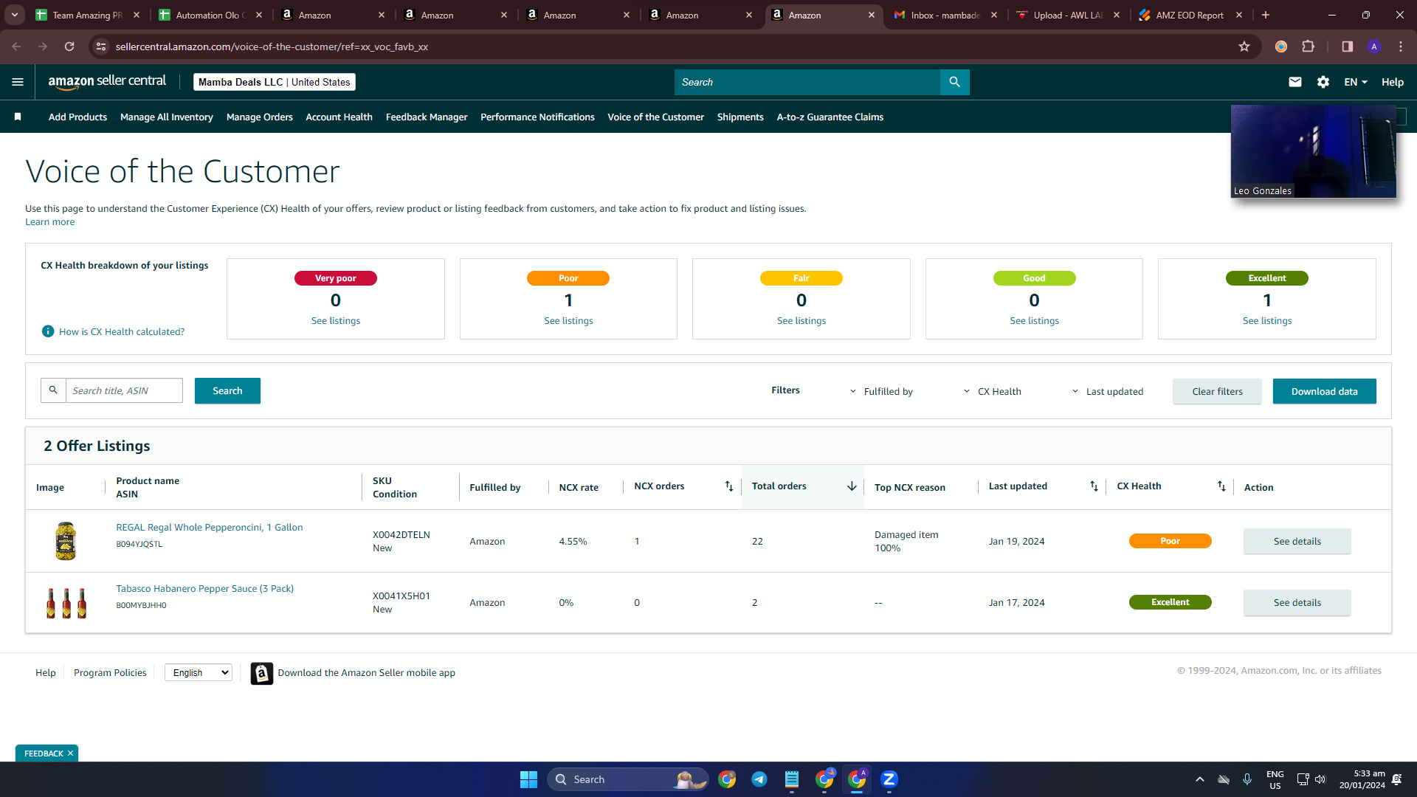Click Clear filters button
The width and height of the screenshot is (1417, 797).
point(1217,391)
